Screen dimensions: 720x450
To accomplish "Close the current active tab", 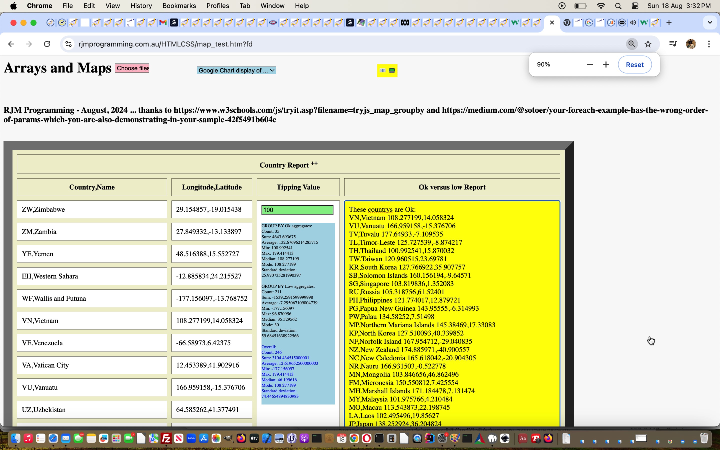I will (552, 22).
